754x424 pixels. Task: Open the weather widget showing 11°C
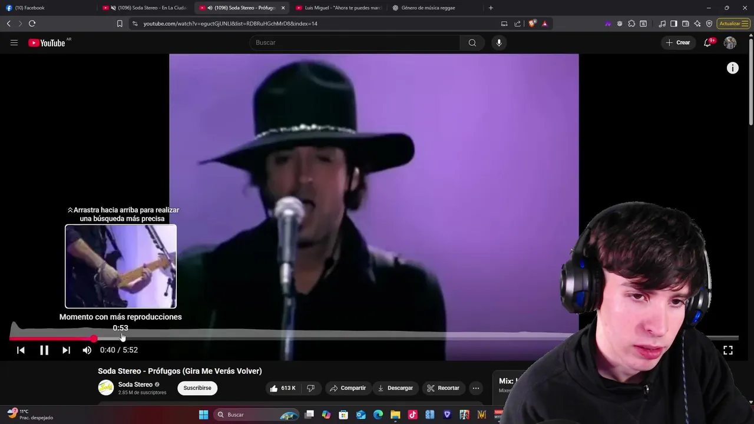point(30,415)
